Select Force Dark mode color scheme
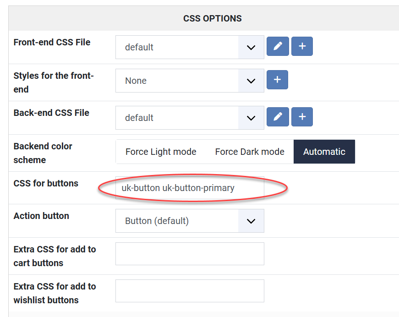This screenshot has width=399, height=317. tap(250, 152)
